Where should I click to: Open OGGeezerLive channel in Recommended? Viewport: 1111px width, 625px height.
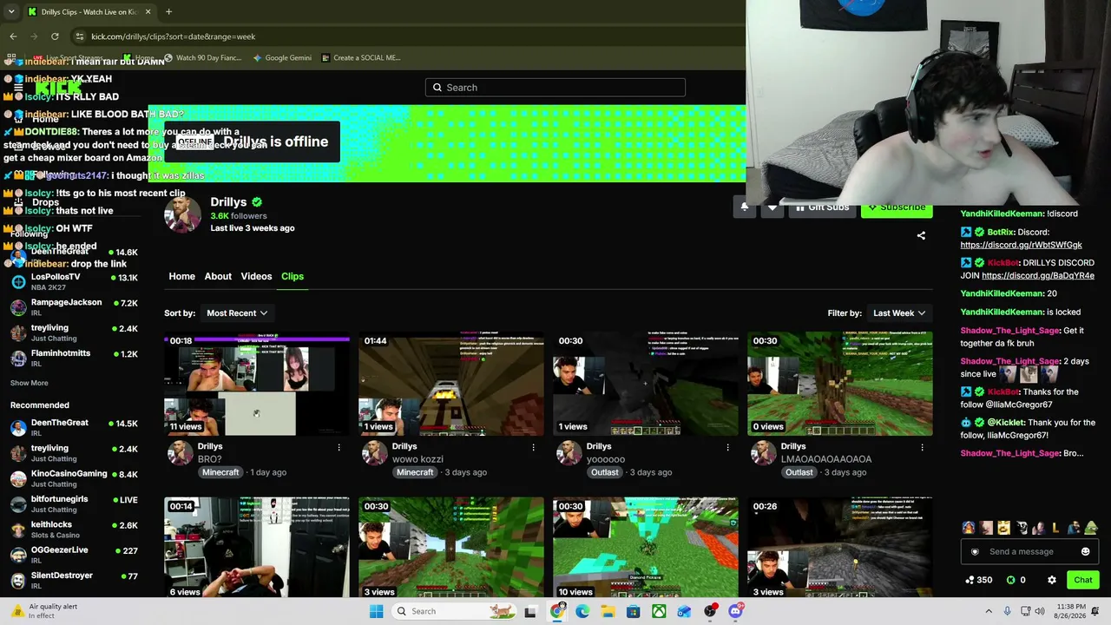tap(74, 555)
